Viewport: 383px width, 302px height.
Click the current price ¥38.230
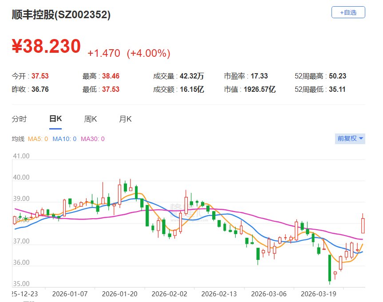click(46, 47)
